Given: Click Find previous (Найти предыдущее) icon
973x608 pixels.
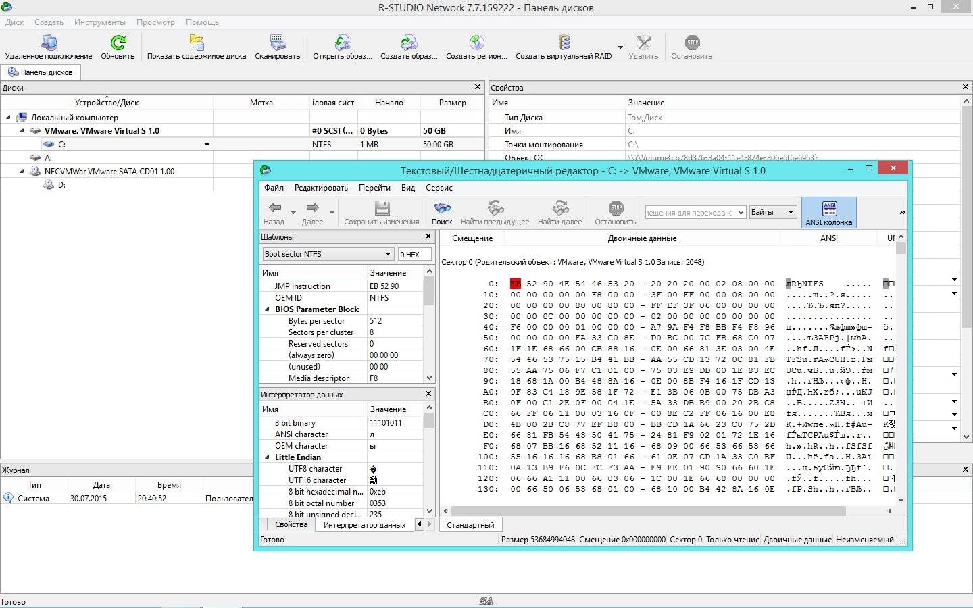Looking at the screenshot, I should (x=495, y=208).
